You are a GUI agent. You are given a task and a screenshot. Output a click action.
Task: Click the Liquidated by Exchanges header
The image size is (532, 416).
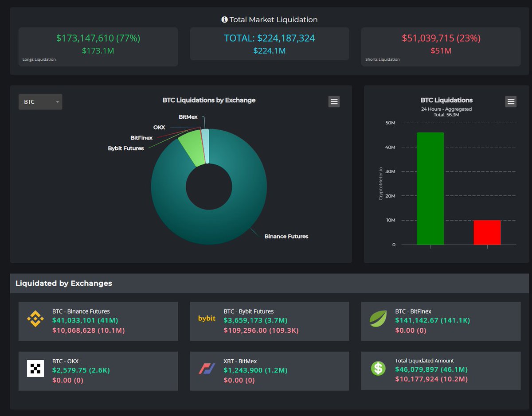64,283
